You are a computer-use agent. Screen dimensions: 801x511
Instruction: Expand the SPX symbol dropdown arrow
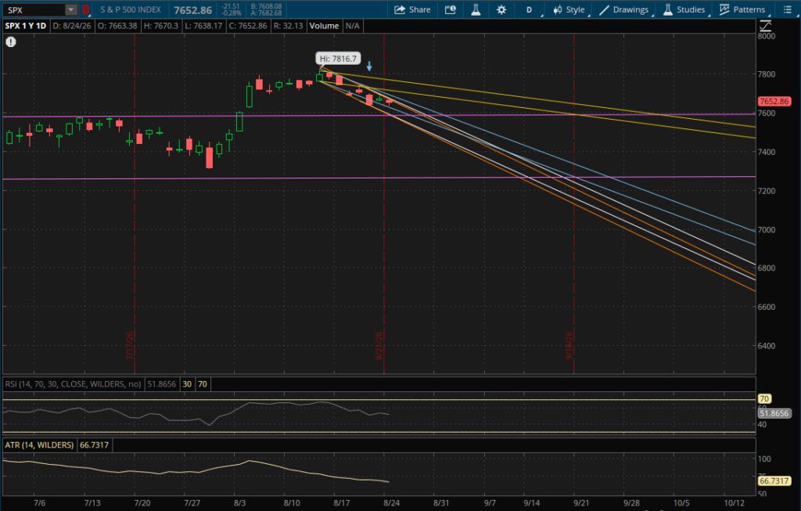tap(71, 9)
